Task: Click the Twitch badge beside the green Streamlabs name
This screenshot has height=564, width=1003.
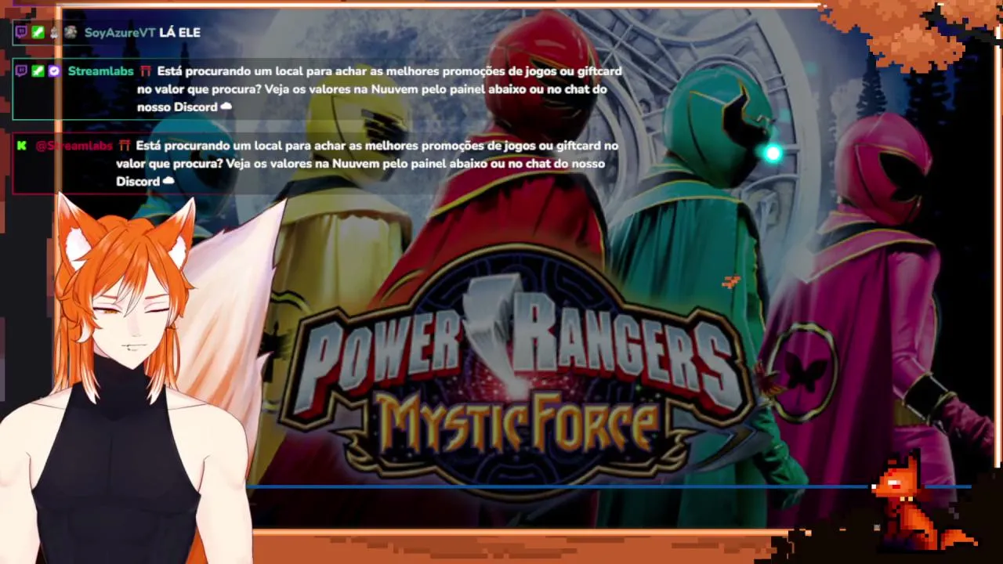Action: [x=22, y=70]
